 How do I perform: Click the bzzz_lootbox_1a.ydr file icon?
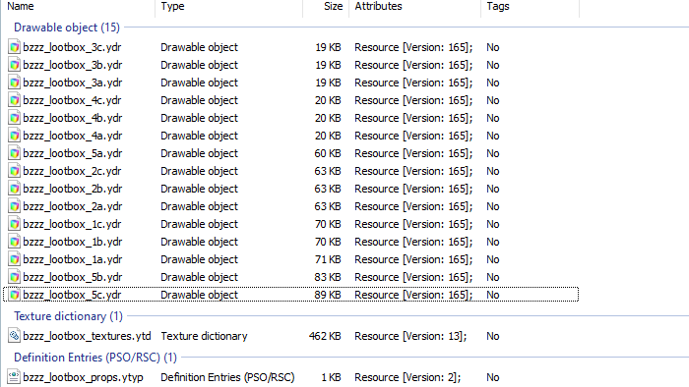[14, 259]
